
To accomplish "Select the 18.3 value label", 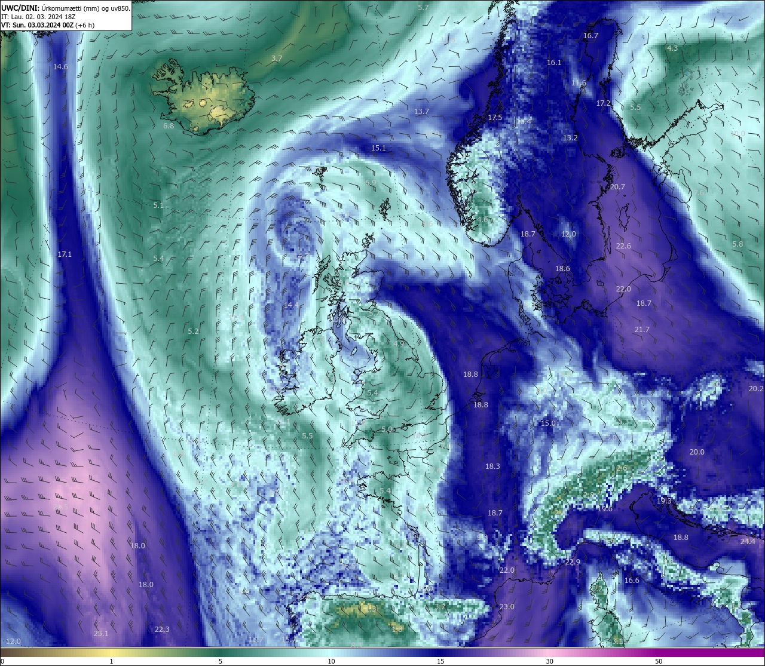I will click(x=492, y=466).
